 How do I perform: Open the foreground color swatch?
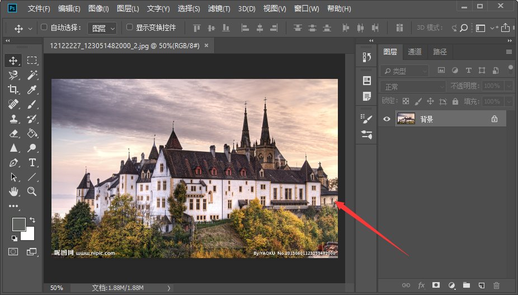[x=18, y=224]
